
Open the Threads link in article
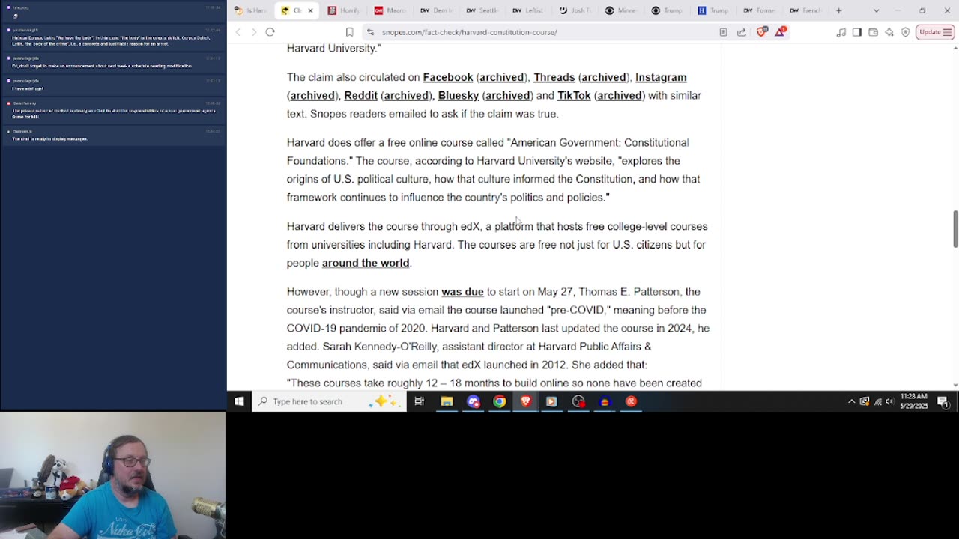[554, 77]
